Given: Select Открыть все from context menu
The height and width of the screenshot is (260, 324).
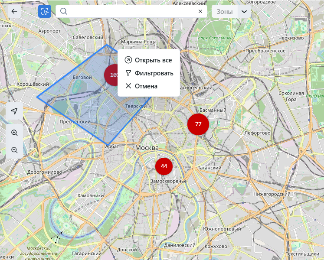Looking at the screenshot, I should [153, 60].
